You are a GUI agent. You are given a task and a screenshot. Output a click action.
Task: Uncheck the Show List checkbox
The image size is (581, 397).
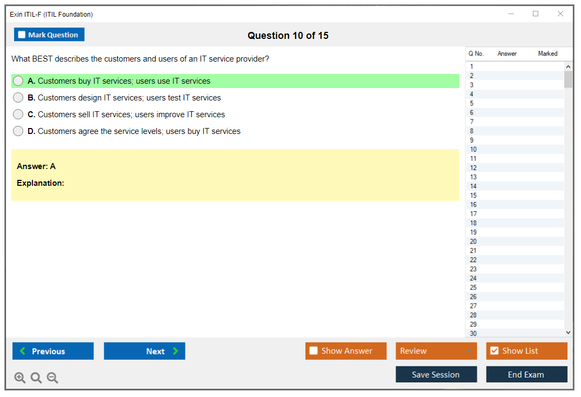tap(494, 351)
